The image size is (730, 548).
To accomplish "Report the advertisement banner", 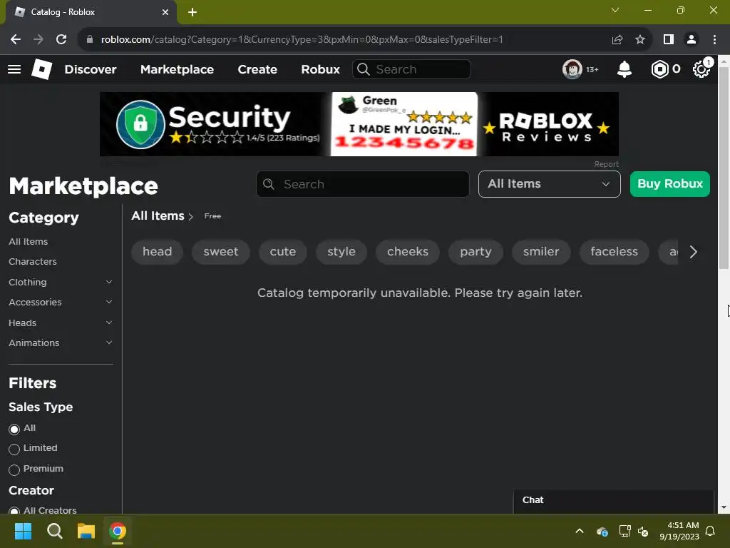I will (x=606, y=164).
